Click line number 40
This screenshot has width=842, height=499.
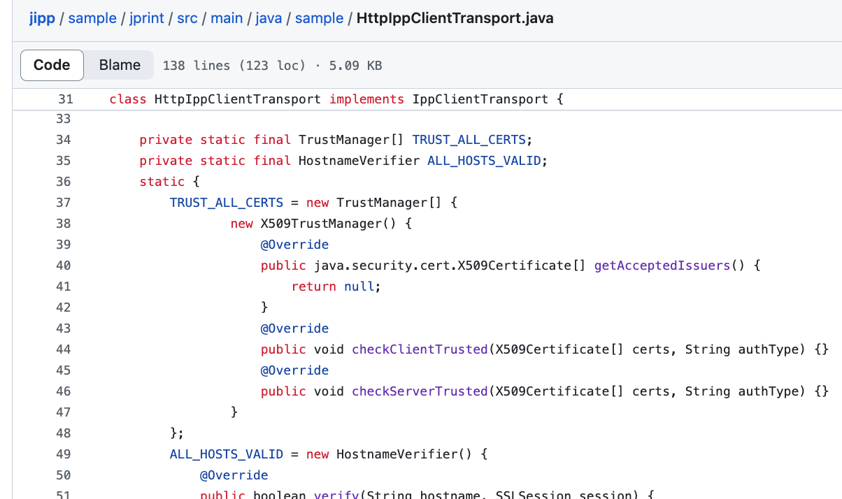point(64,266)
